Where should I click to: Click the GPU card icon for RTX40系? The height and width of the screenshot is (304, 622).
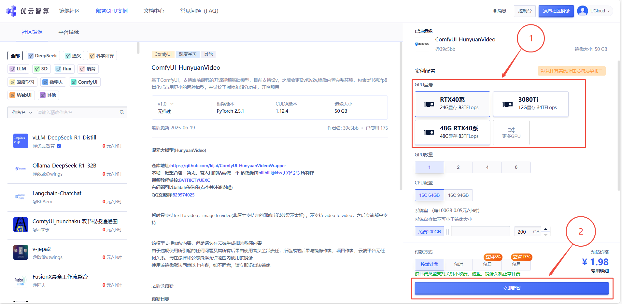point(429,104)
